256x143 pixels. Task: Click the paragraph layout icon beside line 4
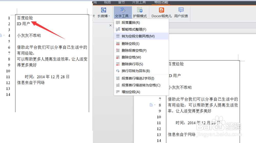[x=1, y=35]
